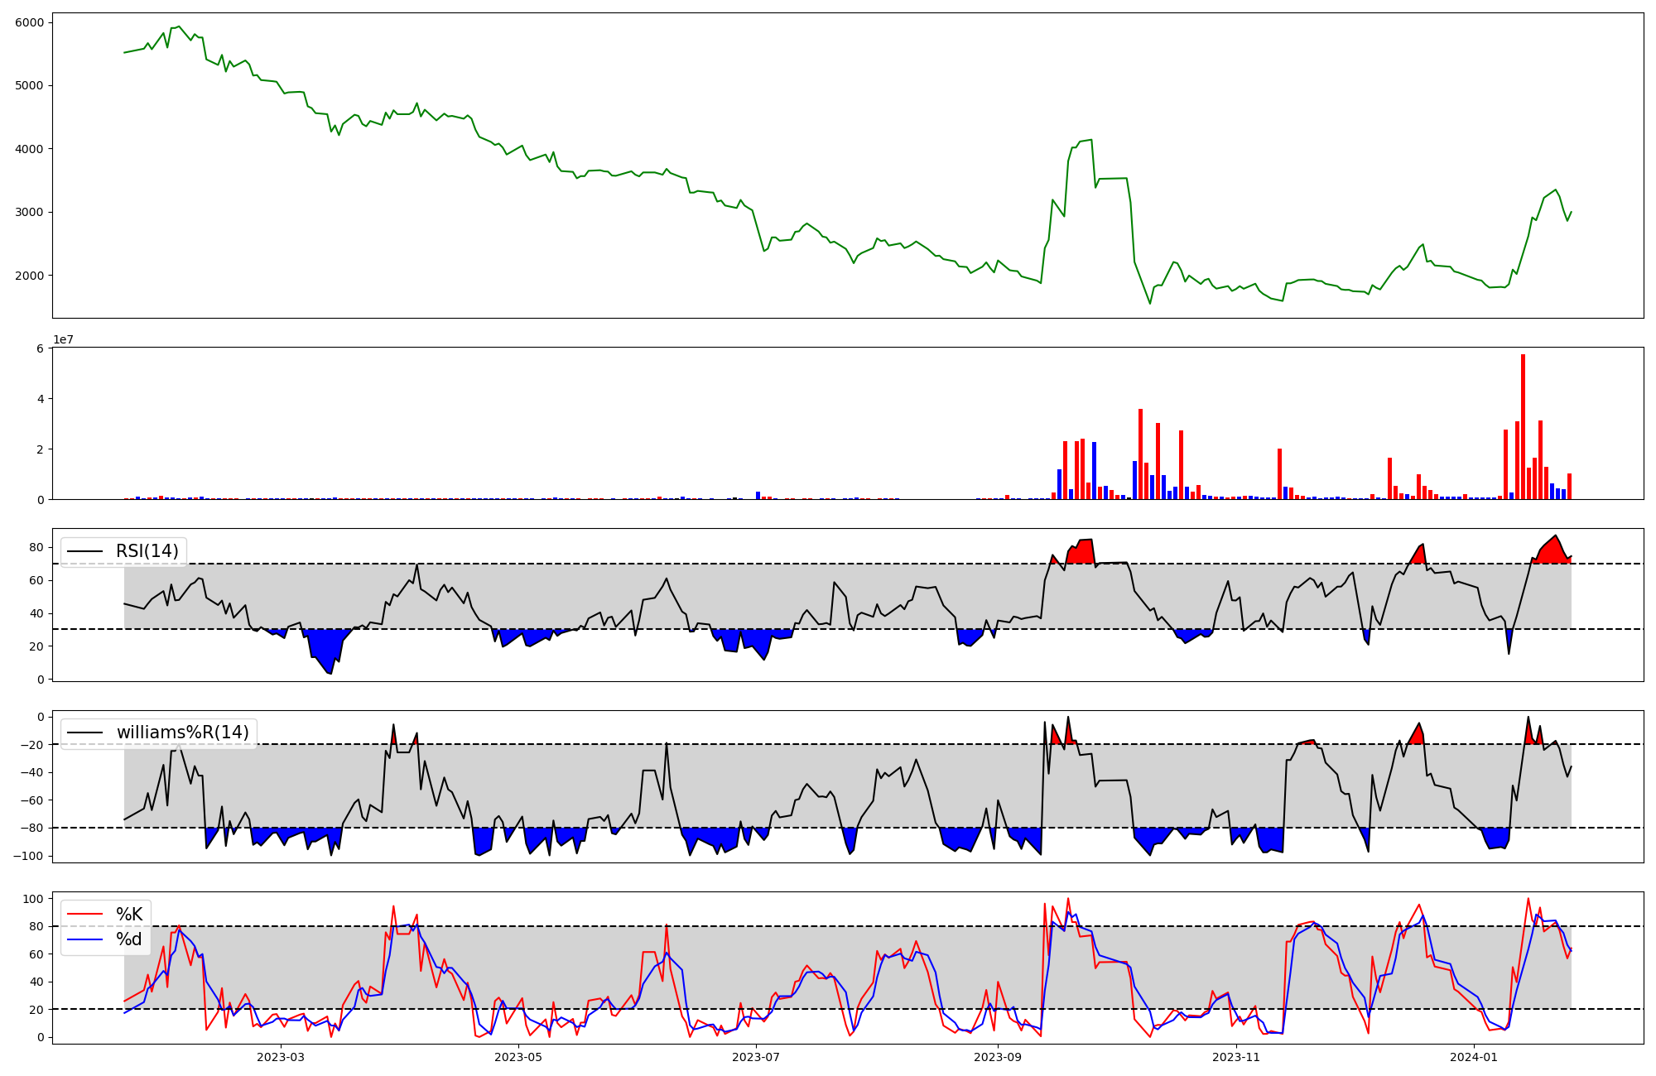The image size is (1656, 1076).
Task: Select the %K legend entry text
Action: 129,915
